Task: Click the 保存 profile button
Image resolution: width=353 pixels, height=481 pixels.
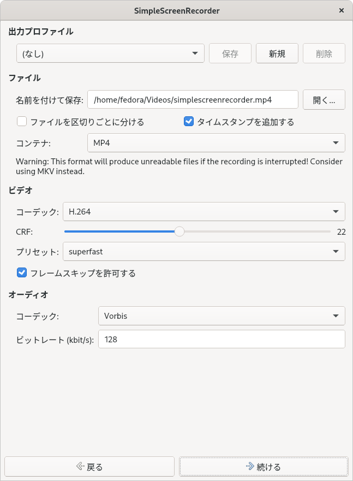Action: pyautogui.click(x=230, y=54)
